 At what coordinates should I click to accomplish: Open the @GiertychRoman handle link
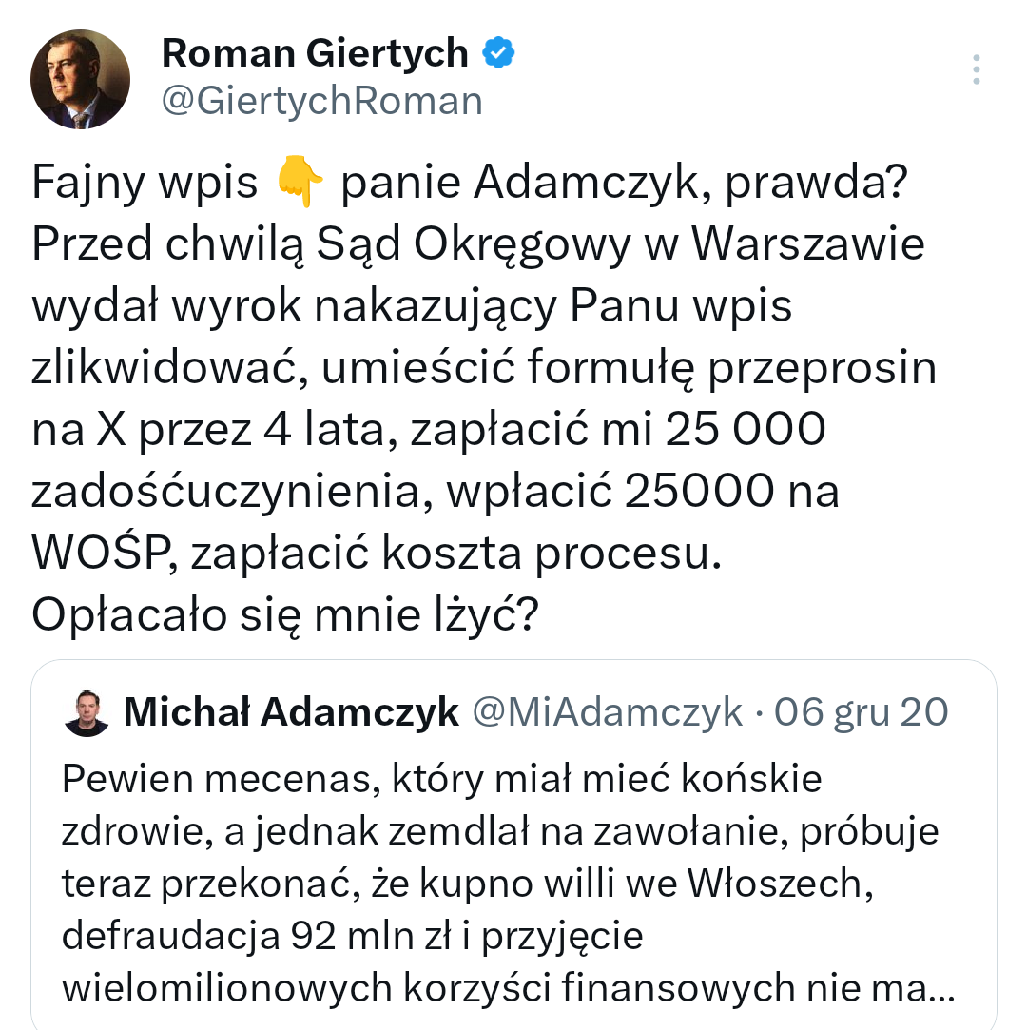click(x=321, y=100)
